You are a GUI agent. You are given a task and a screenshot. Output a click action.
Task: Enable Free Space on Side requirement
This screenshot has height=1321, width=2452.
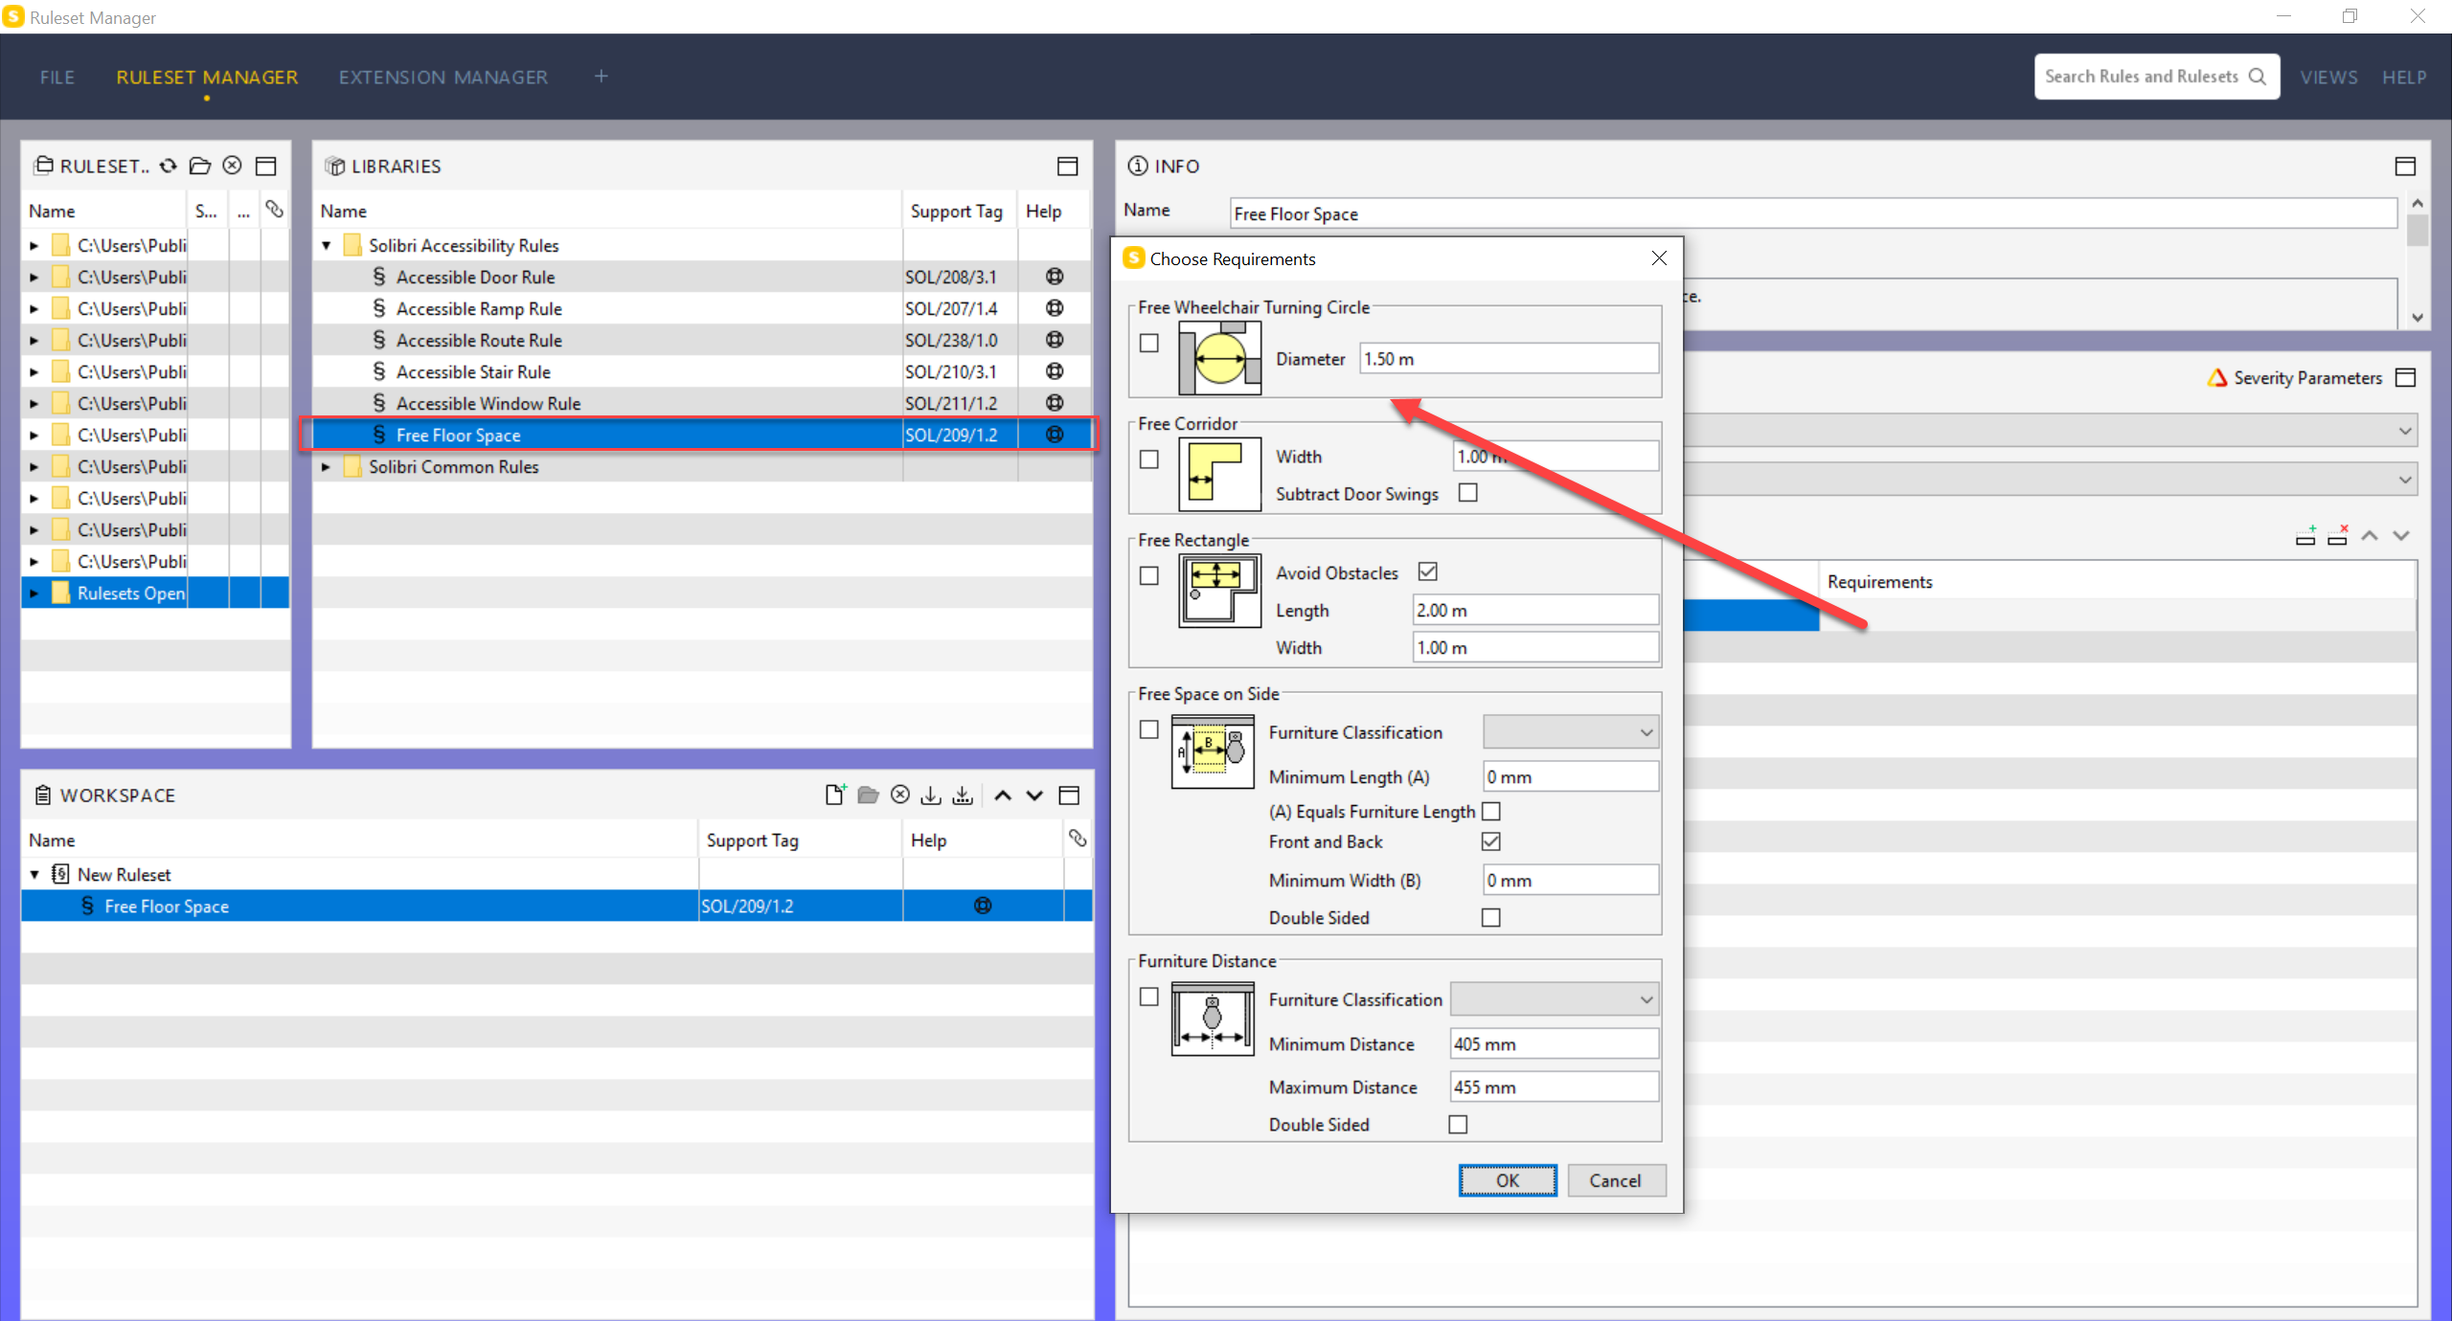[x=1149, y=729]
